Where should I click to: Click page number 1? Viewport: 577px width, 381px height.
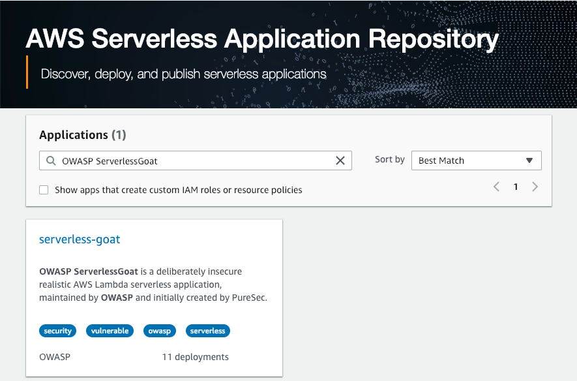516,187
